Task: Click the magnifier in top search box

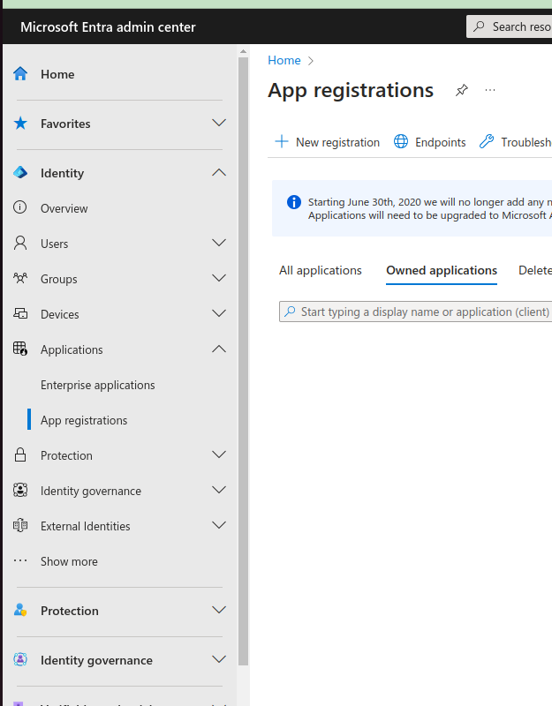Action: [479, 26]
